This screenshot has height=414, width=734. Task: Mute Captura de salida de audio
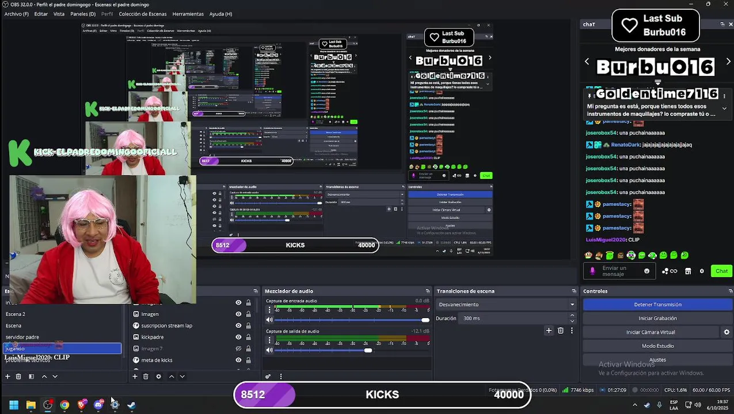point(269,350)
